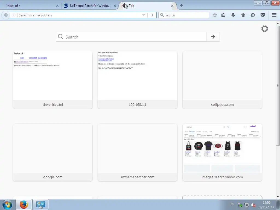
Task: Click the scrollbar up arrow
Action: click(278, 23)
